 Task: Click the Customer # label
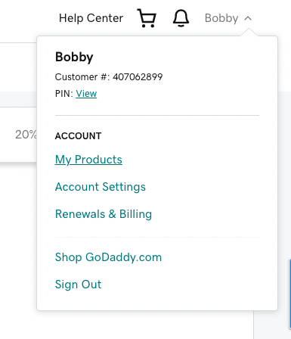[x=82, y=77]
